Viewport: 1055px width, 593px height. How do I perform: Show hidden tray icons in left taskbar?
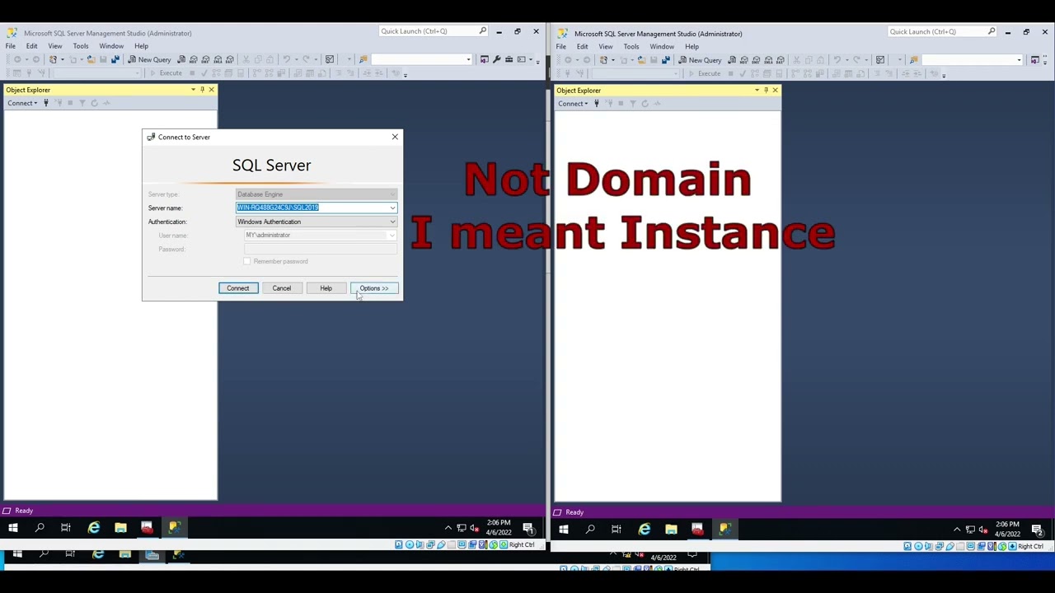[448, 528]
